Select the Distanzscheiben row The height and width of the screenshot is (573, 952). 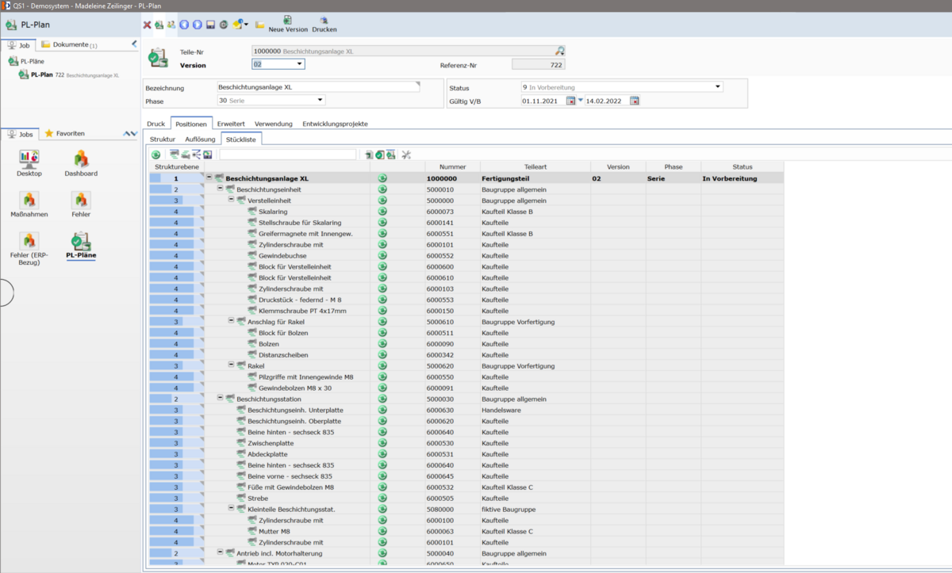pos(466,355)
